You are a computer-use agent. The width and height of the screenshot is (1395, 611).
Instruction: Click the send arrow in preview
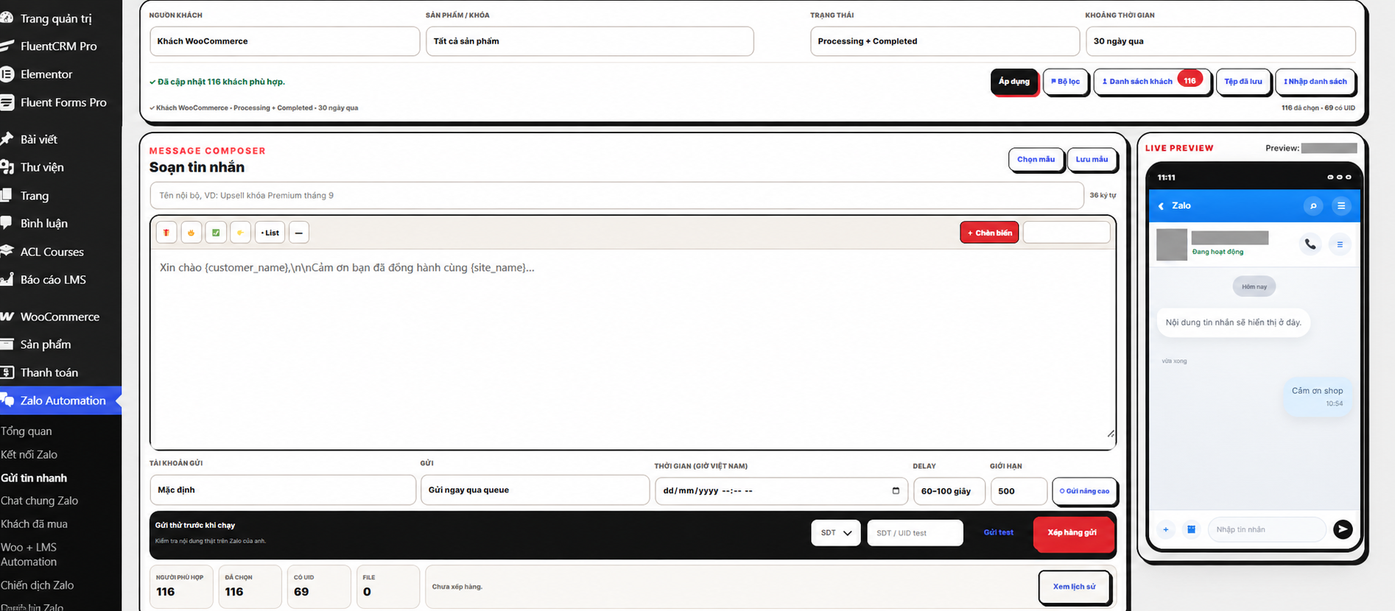(x=1343, y=529)
